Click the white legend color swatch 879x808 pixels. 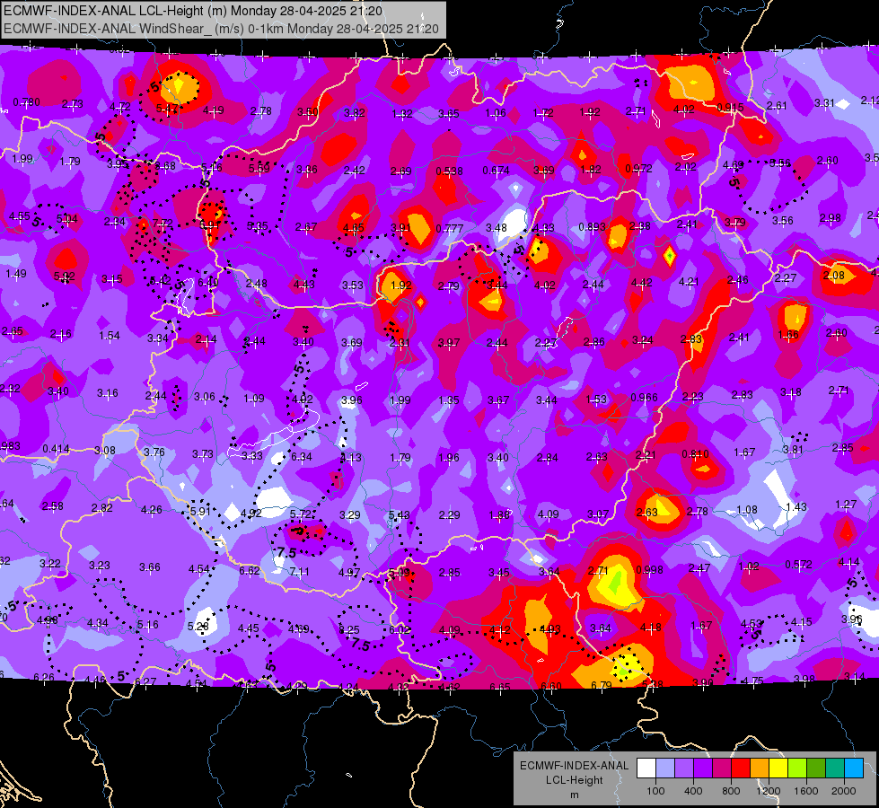[646, 768]
